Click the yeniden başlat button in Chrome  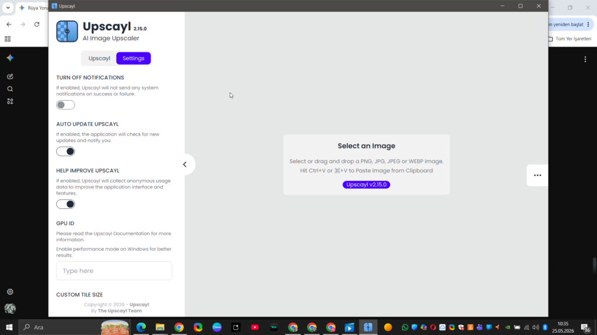[x=566, y=24]
